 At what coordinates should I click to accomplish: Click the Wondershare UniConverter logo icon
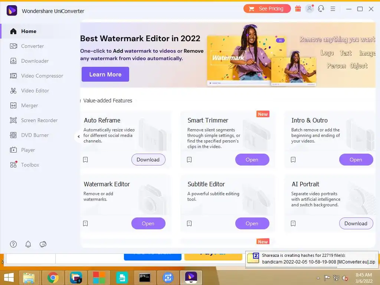pos(12,11)
